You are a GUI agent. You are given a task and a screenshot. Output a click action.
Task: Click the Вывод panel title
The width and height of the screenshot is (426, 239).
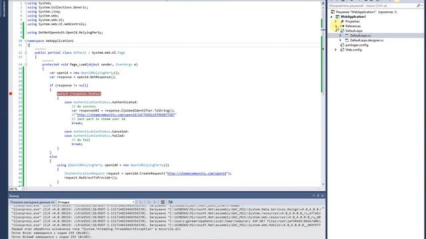[x=14, y=196]
